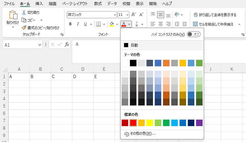This screenshot has width=246, height=142.
Task: Pick the orange theme color swatch
Action: pyautogui.click(x=166, y=63)
